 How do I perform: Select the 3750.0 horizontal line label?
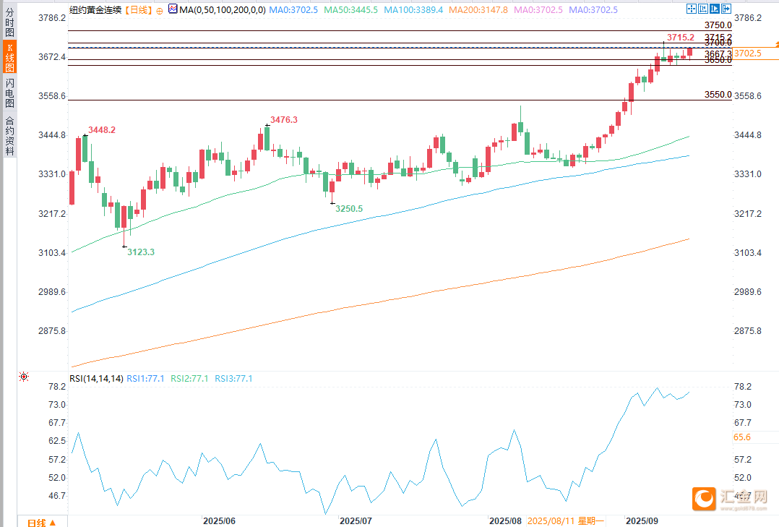[718, 25]
